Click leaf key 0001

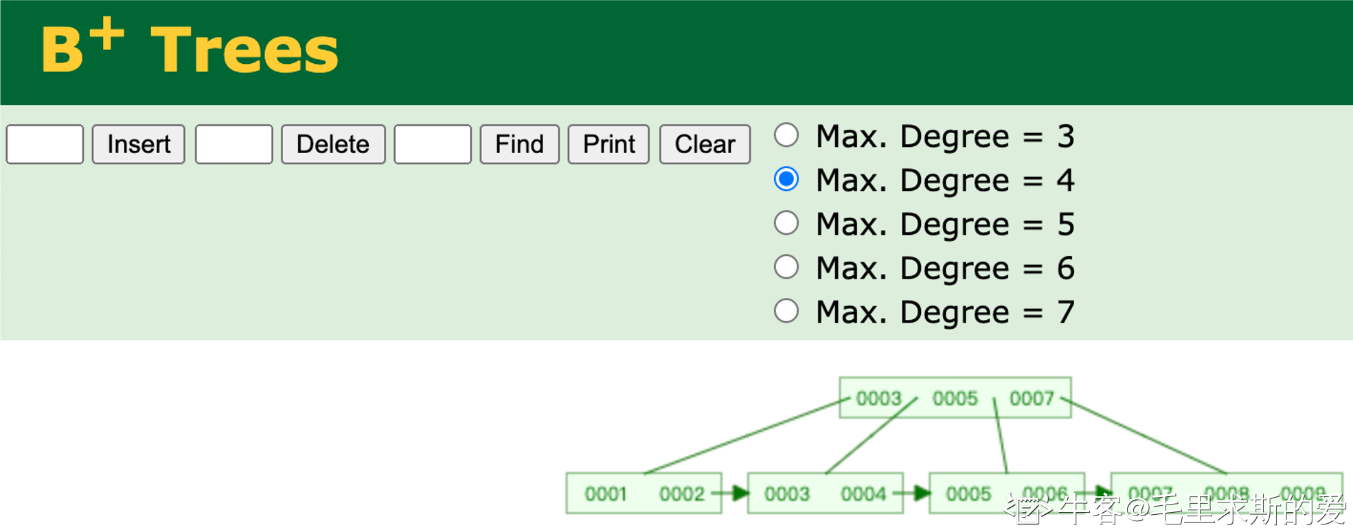pyautogui.click(x=605, y=494)
